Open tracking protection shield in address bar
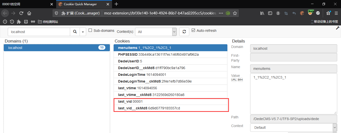 [x=56, y=13]
